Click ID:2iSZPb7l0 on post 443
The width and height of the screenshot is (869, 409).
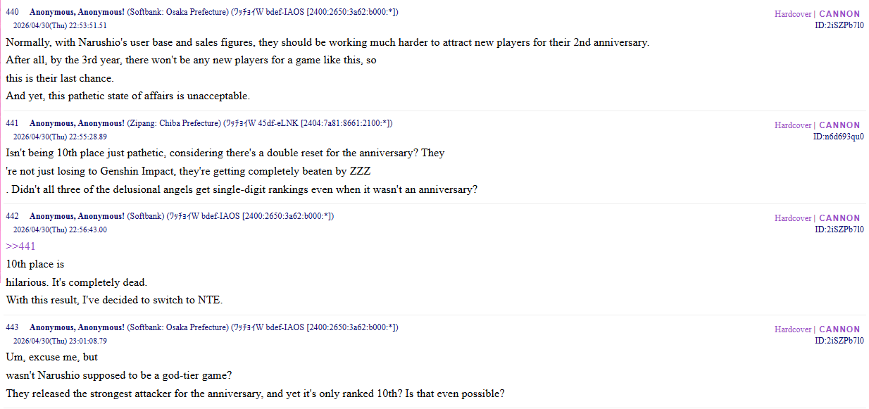839,341
